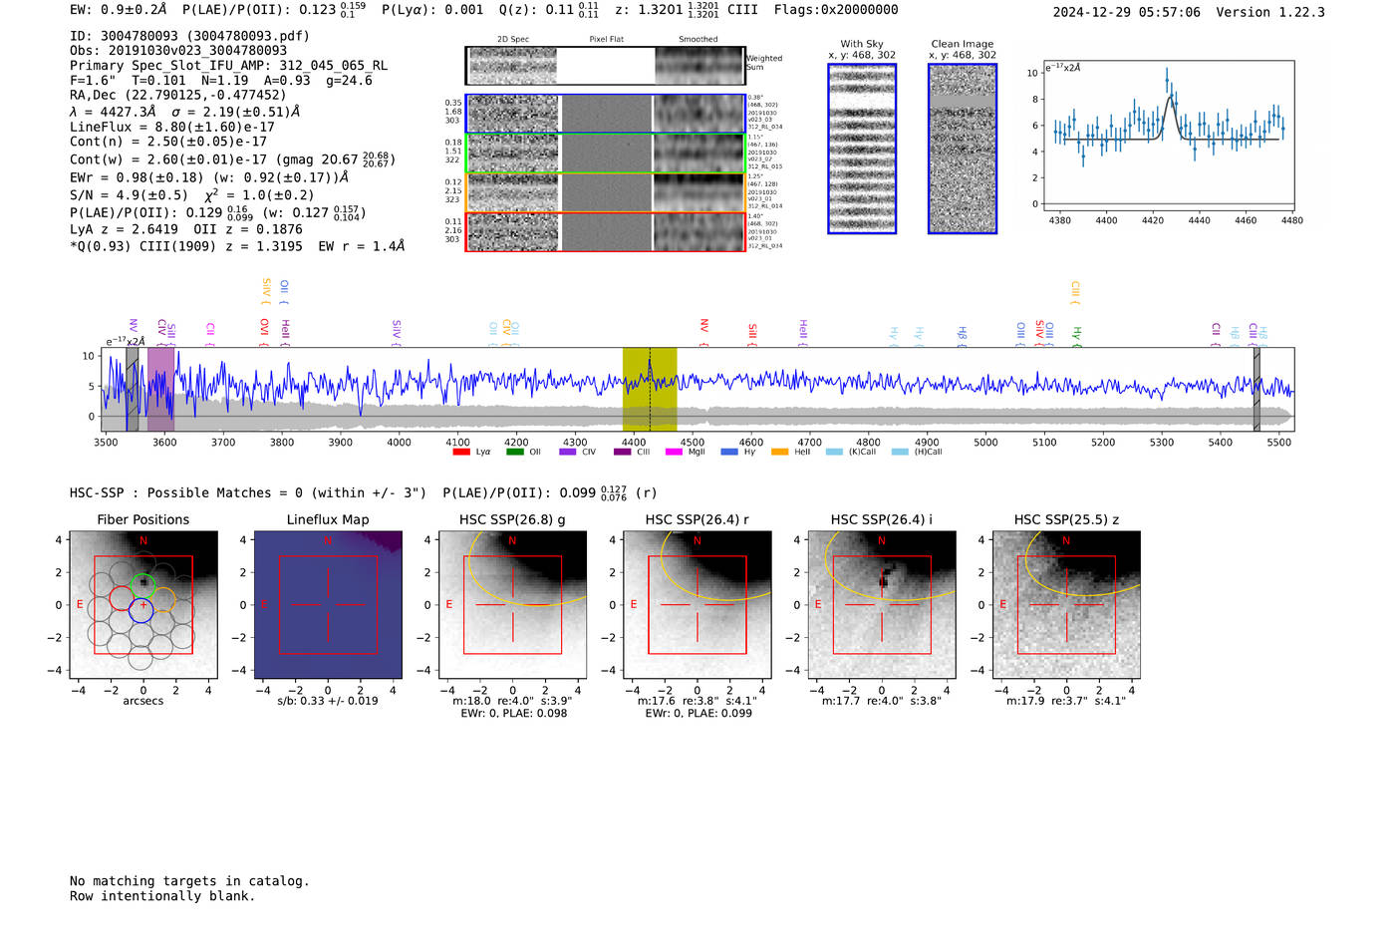Click the "RA,Dec (22.790125,-0.477452)" text

(x=177, y=96)
